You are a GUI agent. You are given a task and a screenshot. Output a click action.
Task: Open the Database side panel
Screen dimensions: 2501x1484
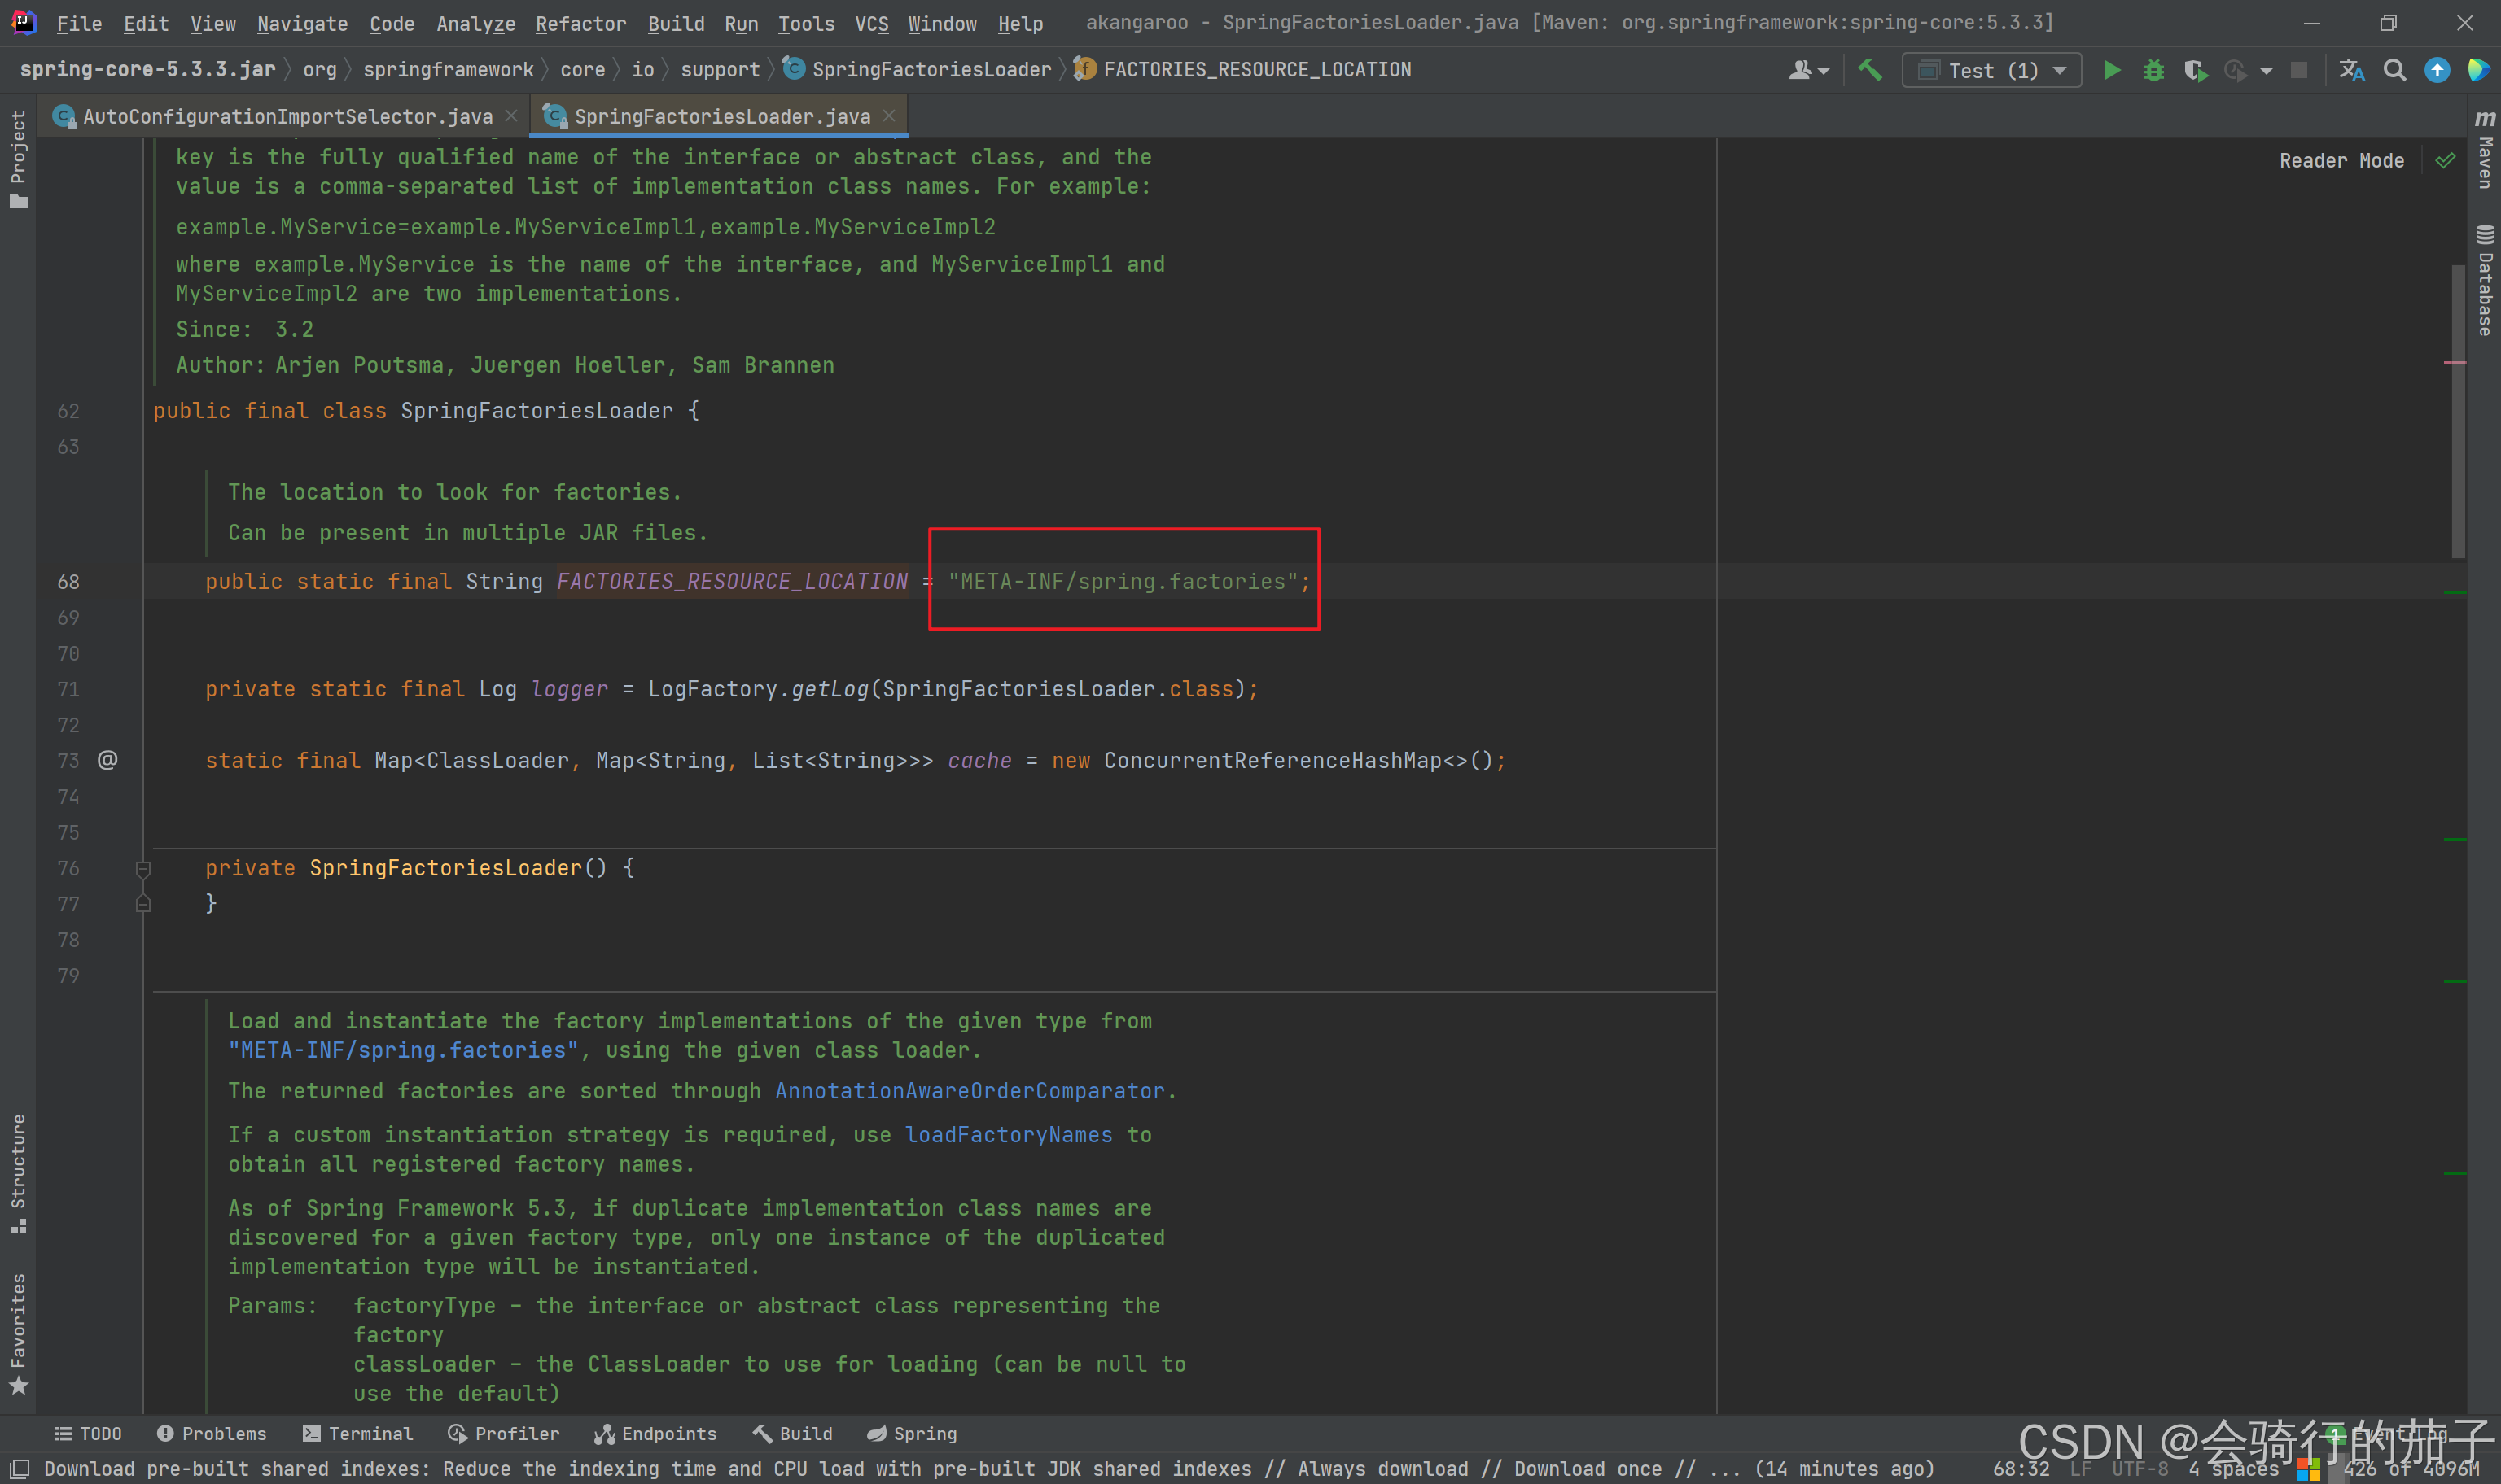[x=2485, y=282]
